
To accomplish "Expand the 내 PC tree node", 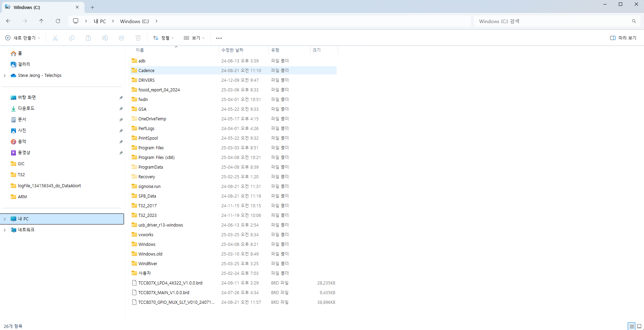I will [x=5, y=219].
